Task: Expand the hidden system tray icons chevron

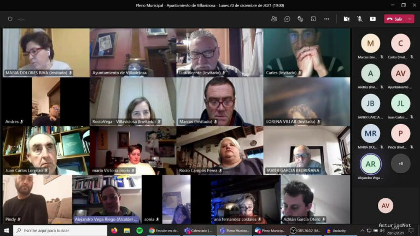Action: click(362, 231)
